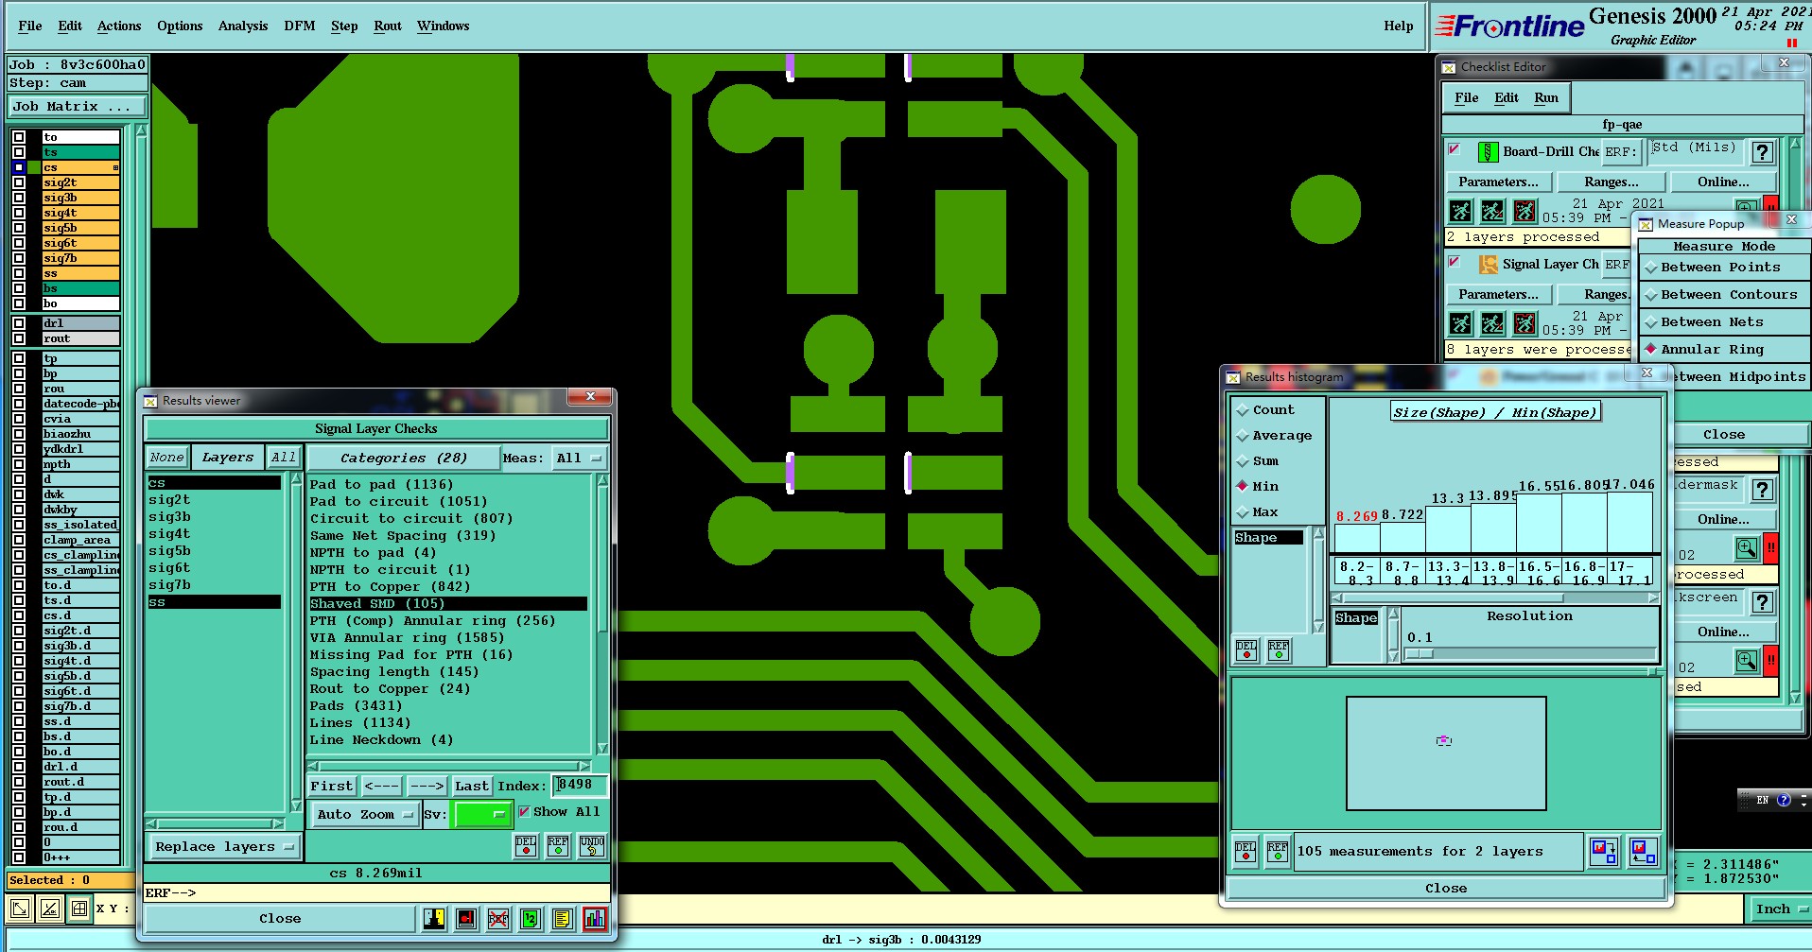Image resolution: width=1812 pixels, height=952 pixels.
Task: Click the magnifier icon below the Soldermask Online button
Action: (1747, 548)
